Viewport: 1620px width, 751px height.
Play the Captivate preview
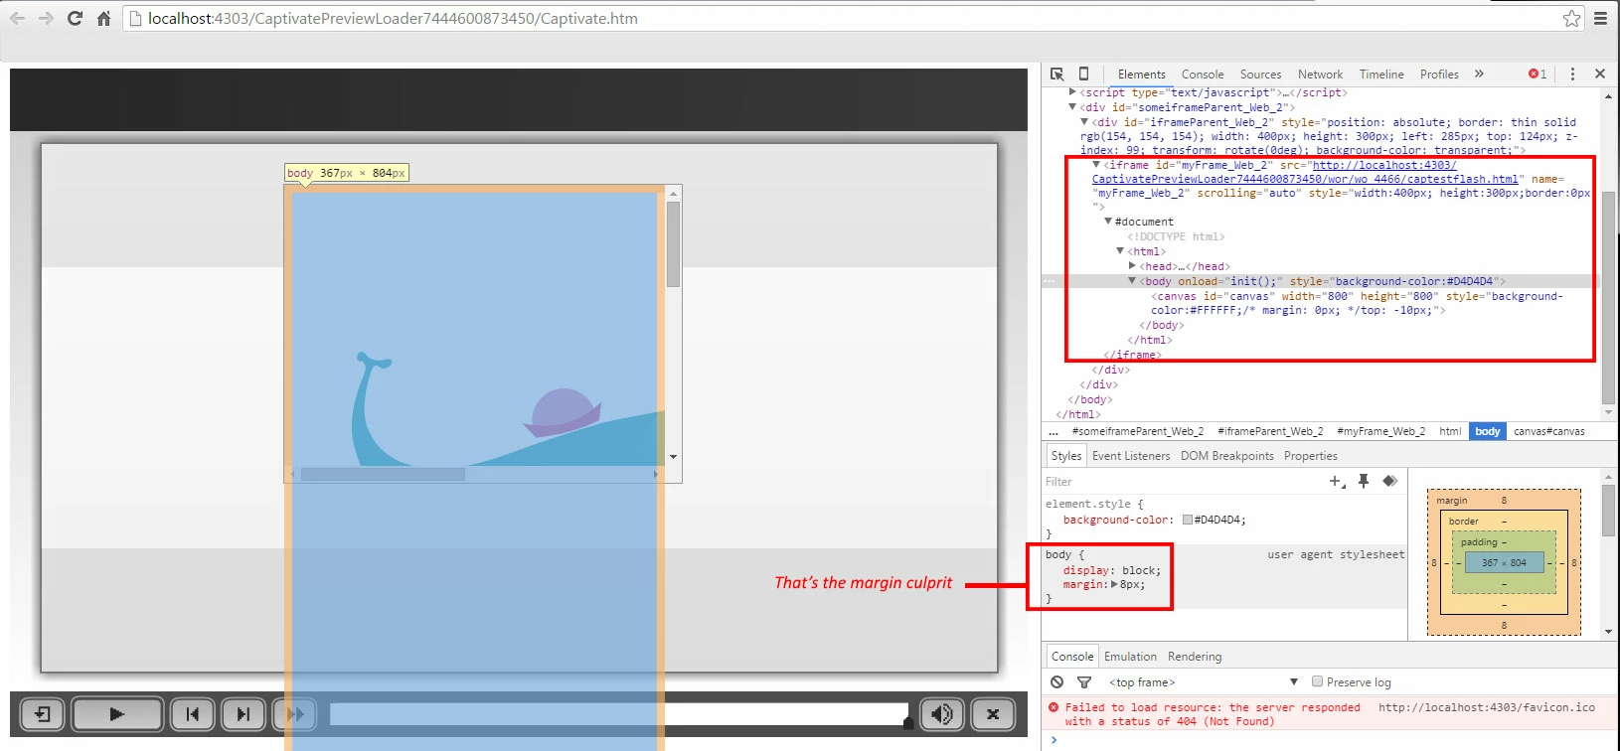tap(117, 714)
